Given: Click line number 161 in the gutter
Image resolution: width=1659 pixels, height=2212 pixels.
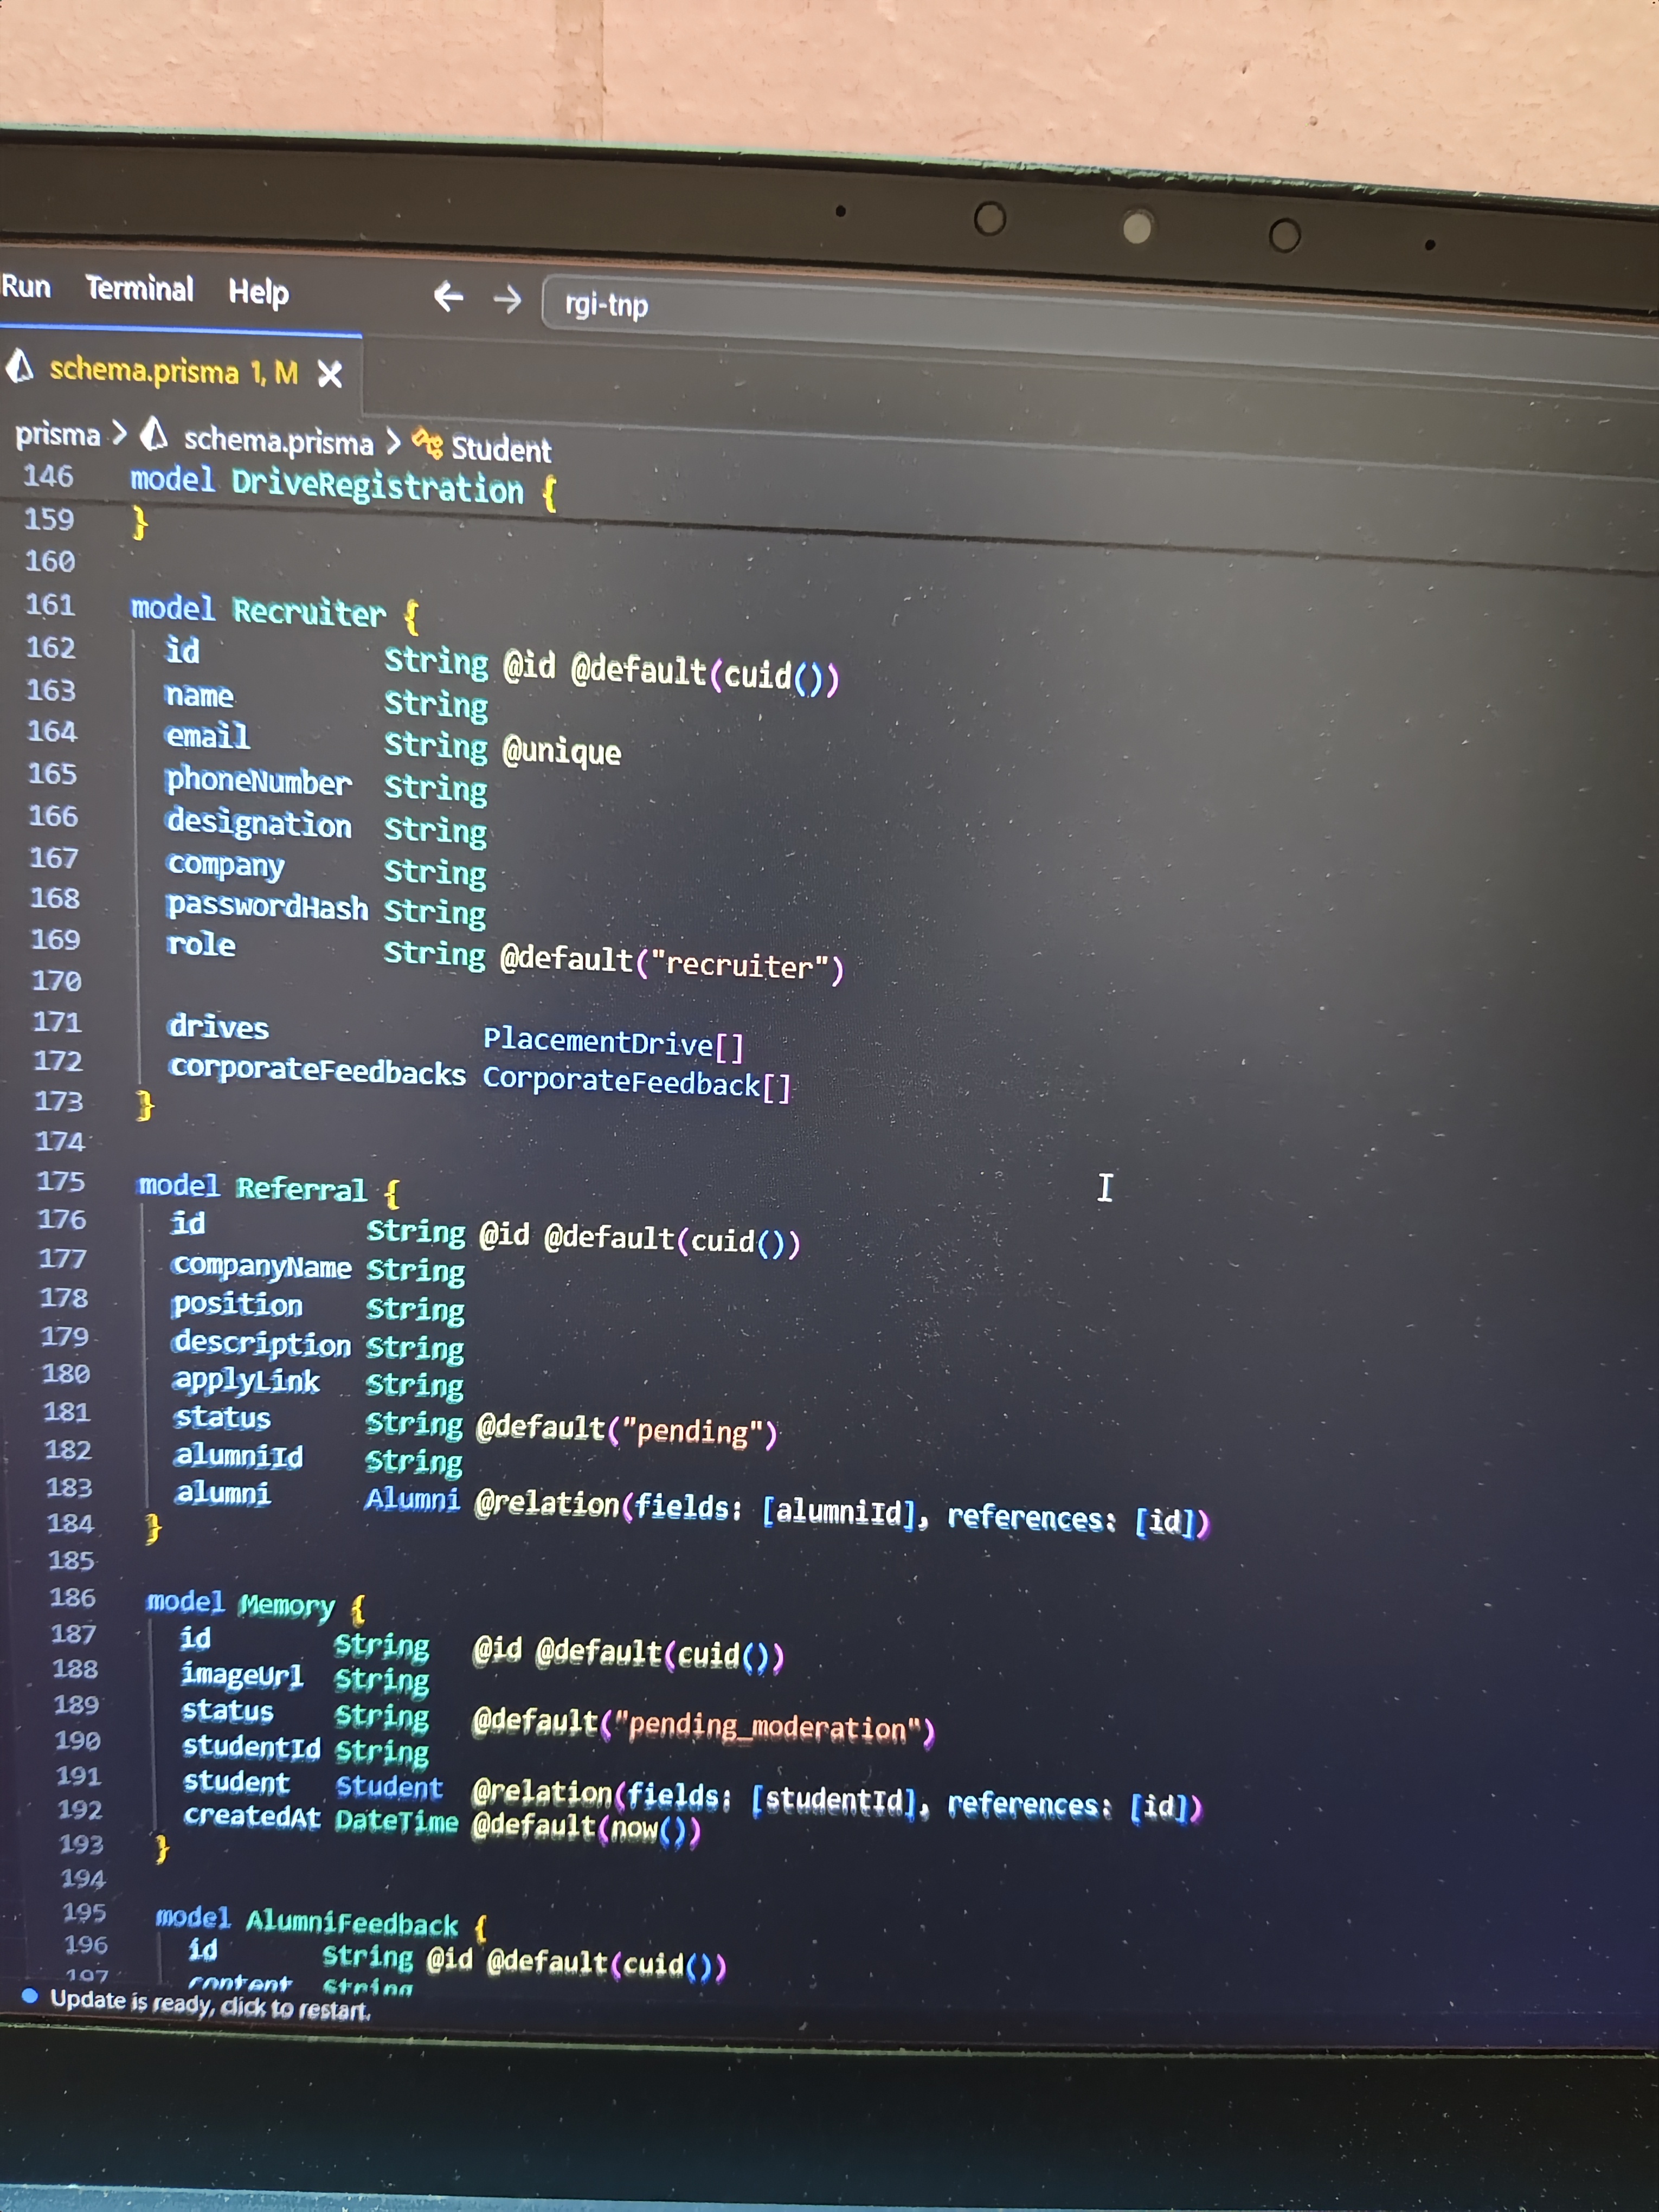Looking at the screenshot, I should coord(50,605).
